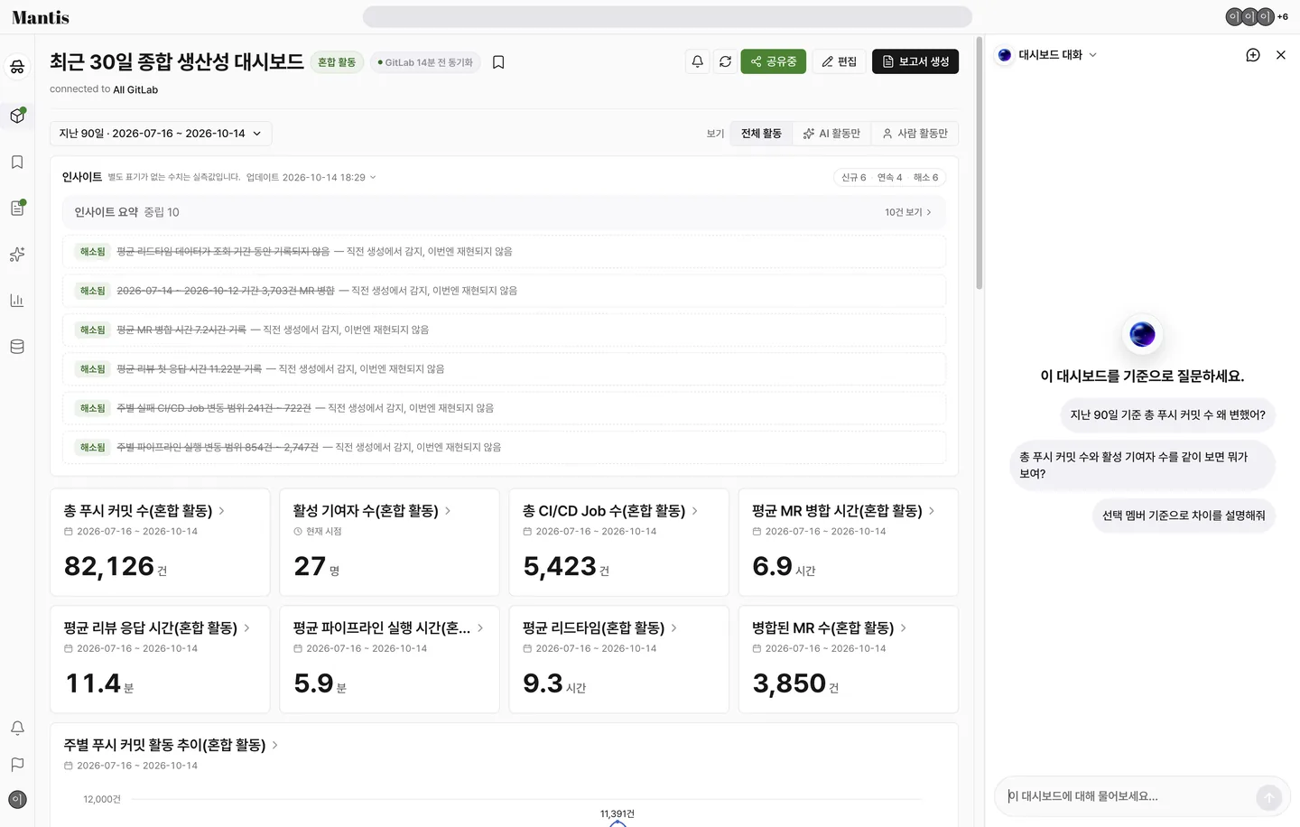Viewport: 1300px width, 827px height.
Task: Open 활성 기여자 수 card chevron
Action: [448, 511]
